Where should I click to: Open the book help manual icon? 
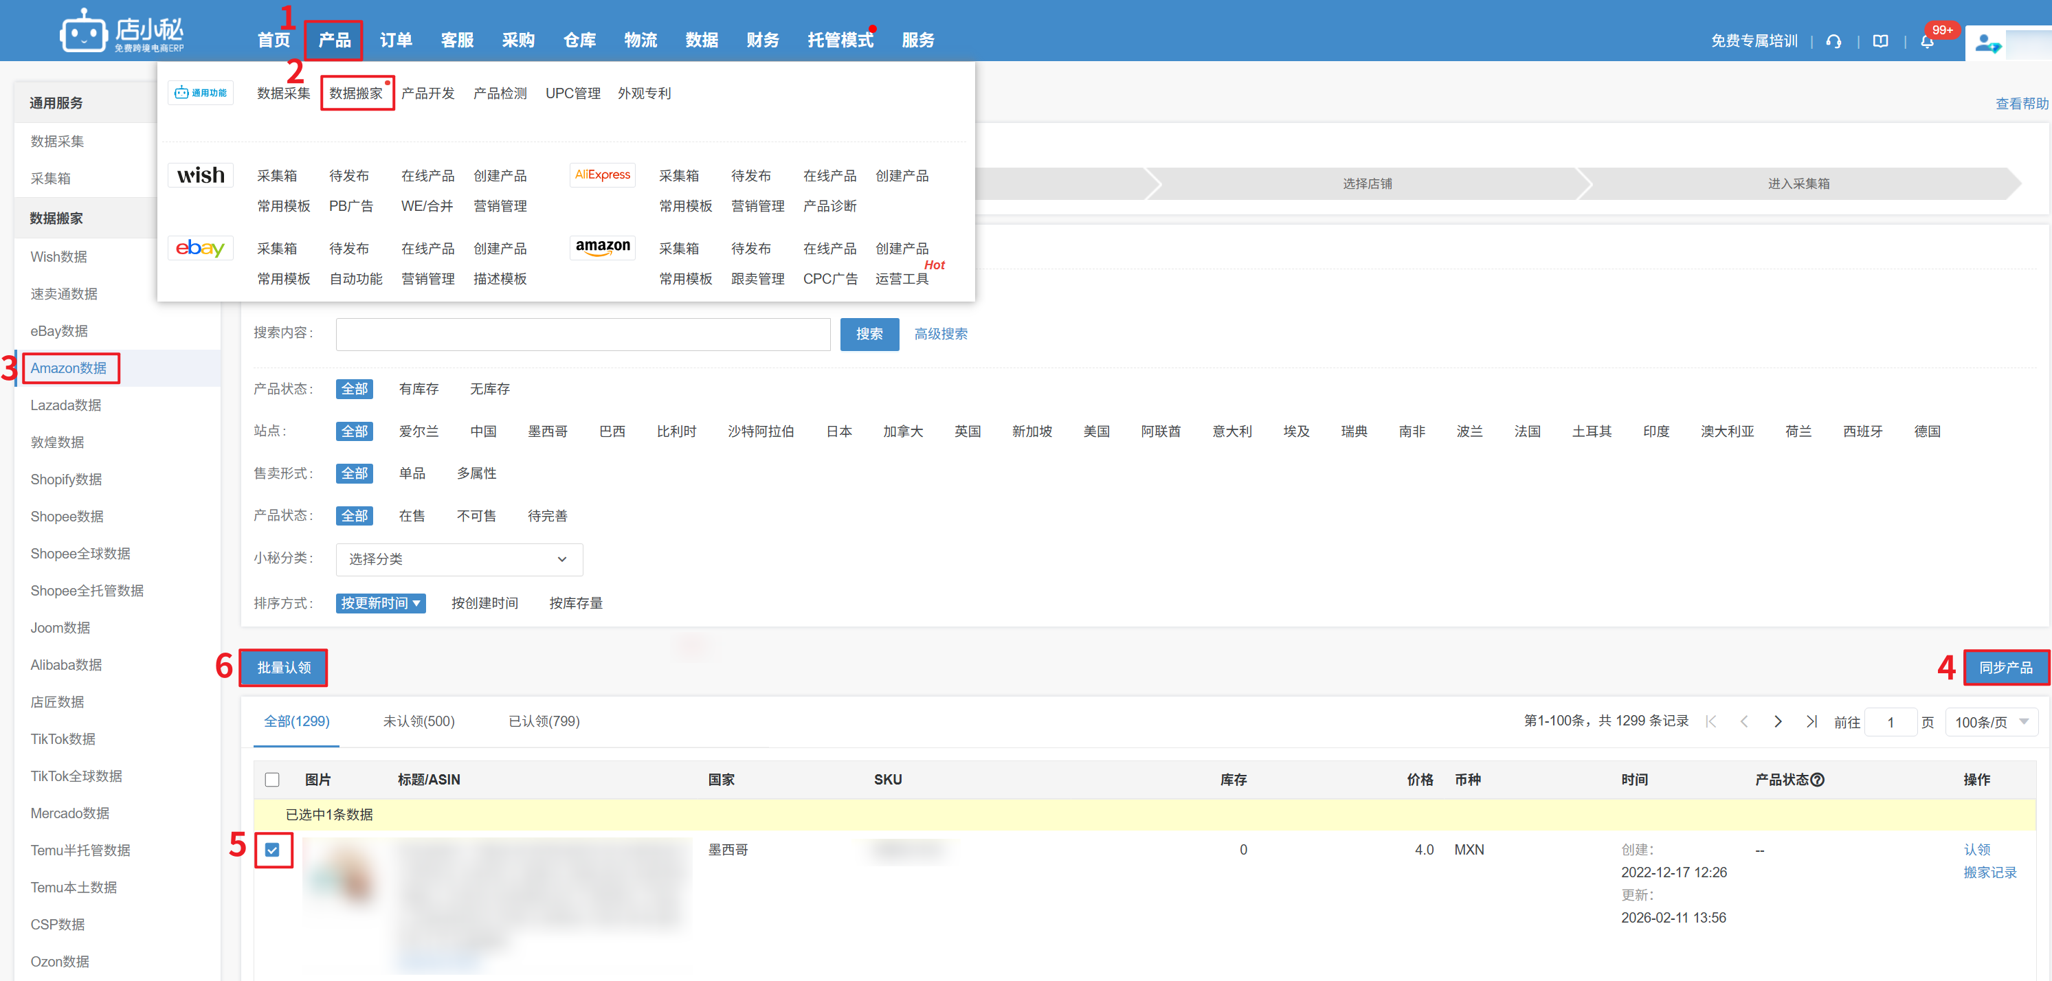[x=1880, y=41]
